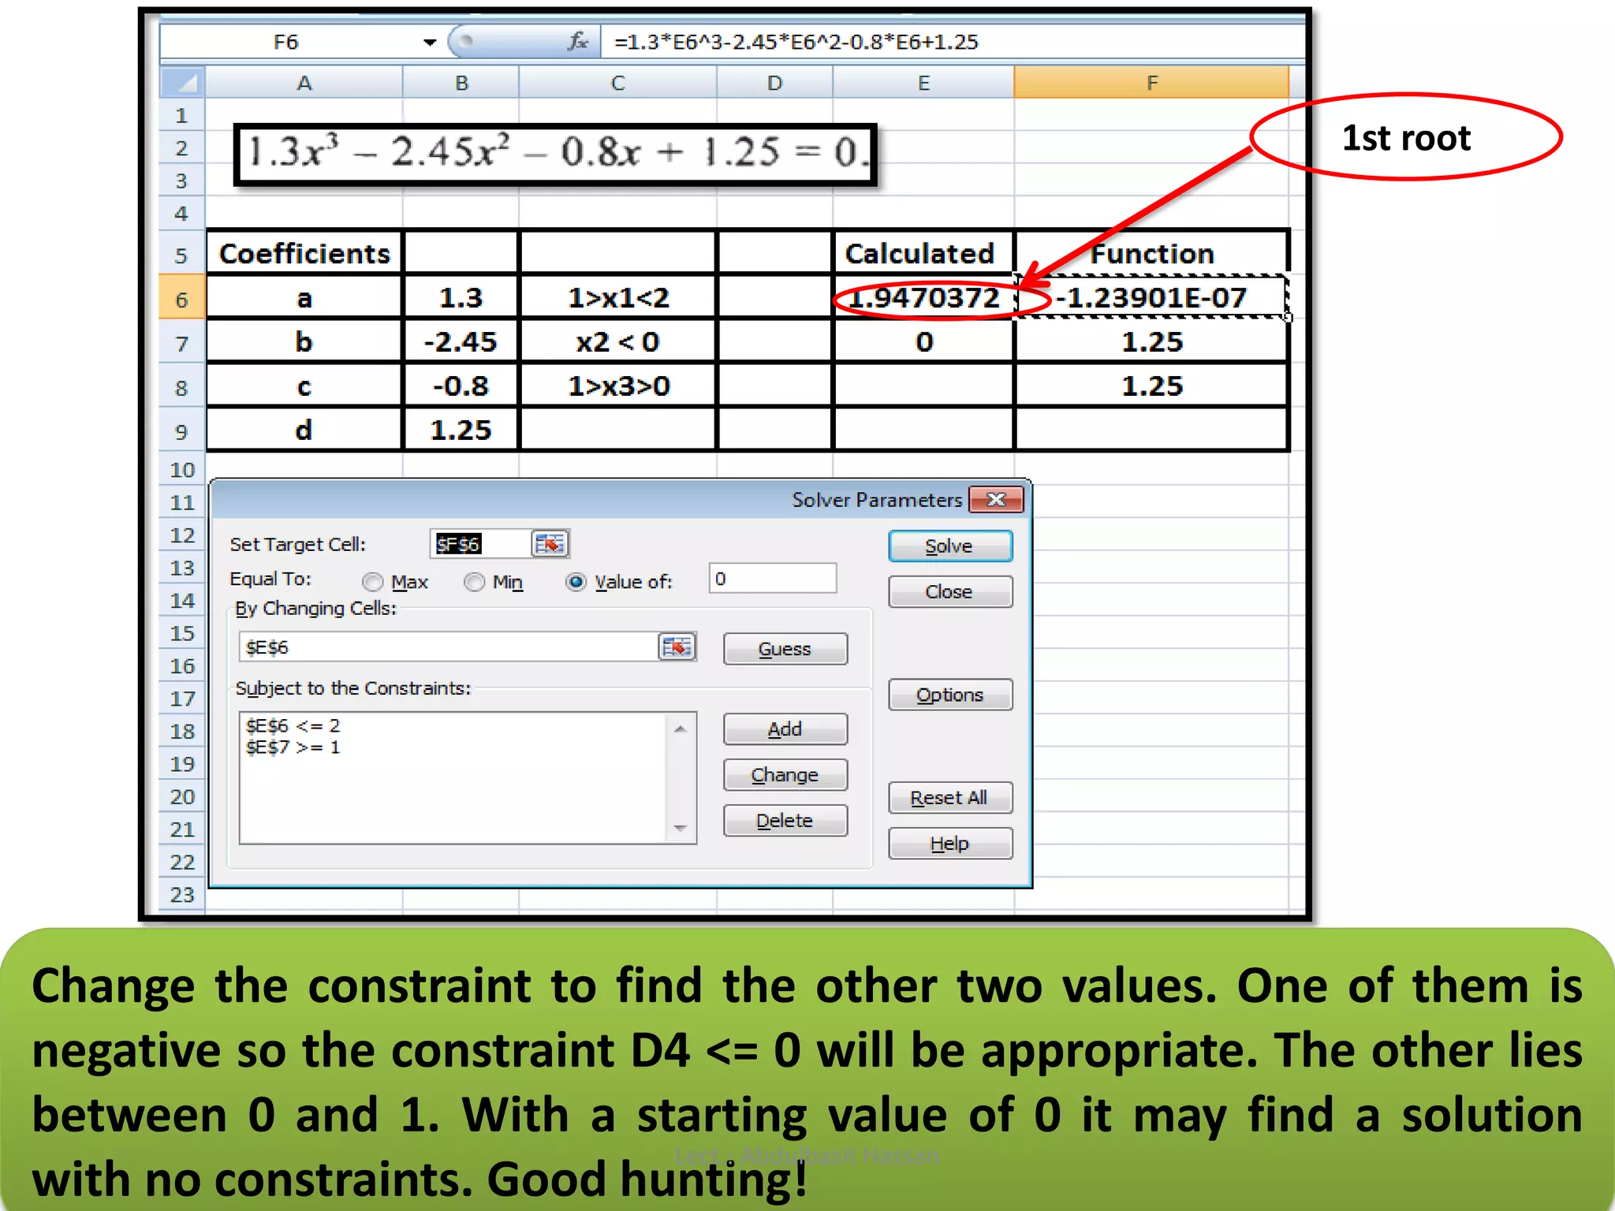This screenshot has height=1211, width=1615.
Task: Select the Max radio button
Action: click(372, 582)
